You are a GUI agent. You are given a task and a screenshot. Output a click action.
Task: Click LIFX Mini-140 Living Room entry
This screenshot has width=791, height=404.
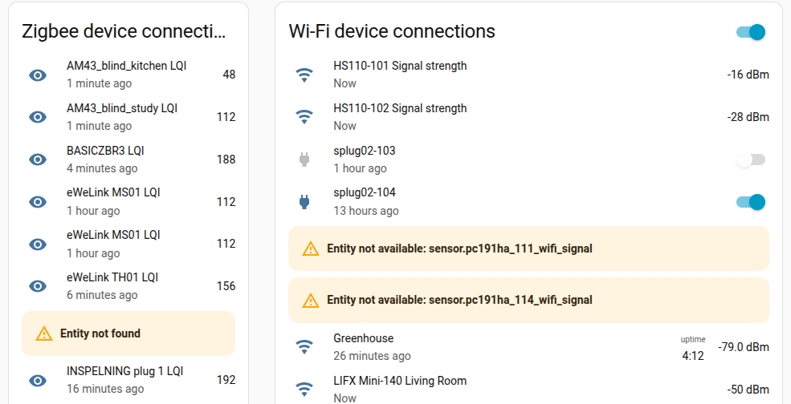(x=400, y=382)
